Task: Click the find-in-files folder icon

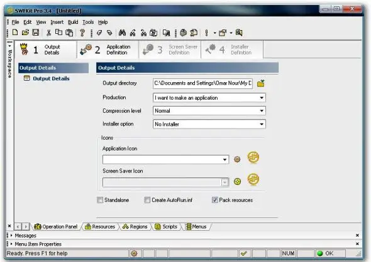Action: (x=167, y=33)
